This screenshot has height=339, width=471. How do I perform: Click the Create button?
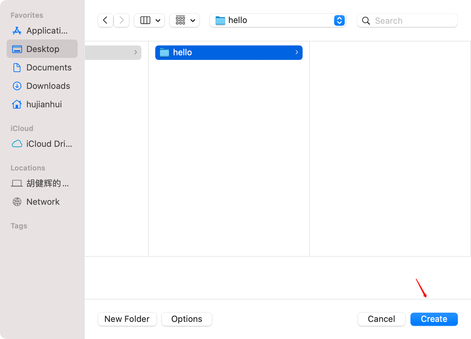tap(434, 319)
